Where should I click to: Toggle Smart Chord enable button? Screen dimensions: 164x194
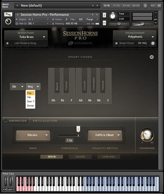[116, 43]
